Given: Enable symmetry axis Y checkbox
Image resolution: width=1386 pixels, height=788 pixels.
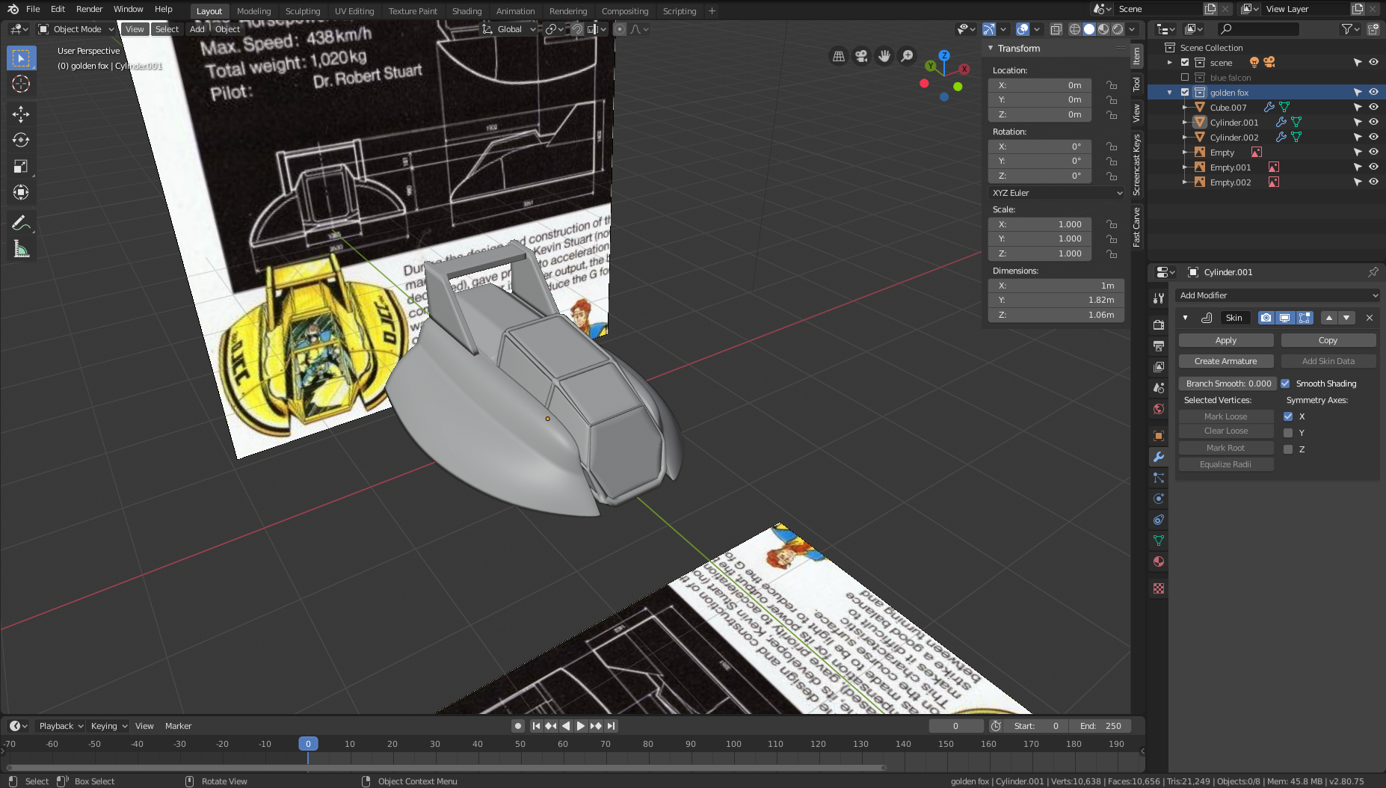Looking at the screenshot, I should 1288,433.
